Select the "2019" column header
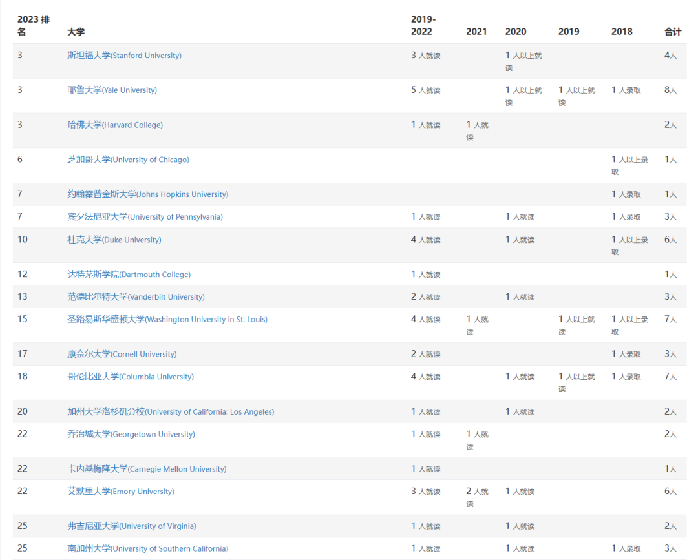The image size is (698, 560). (x=569, y=32)
